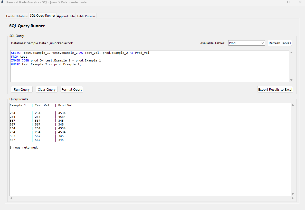Click the query editor scroll down arrow
The image size is (305, 210).
click(x=291, y=80)
